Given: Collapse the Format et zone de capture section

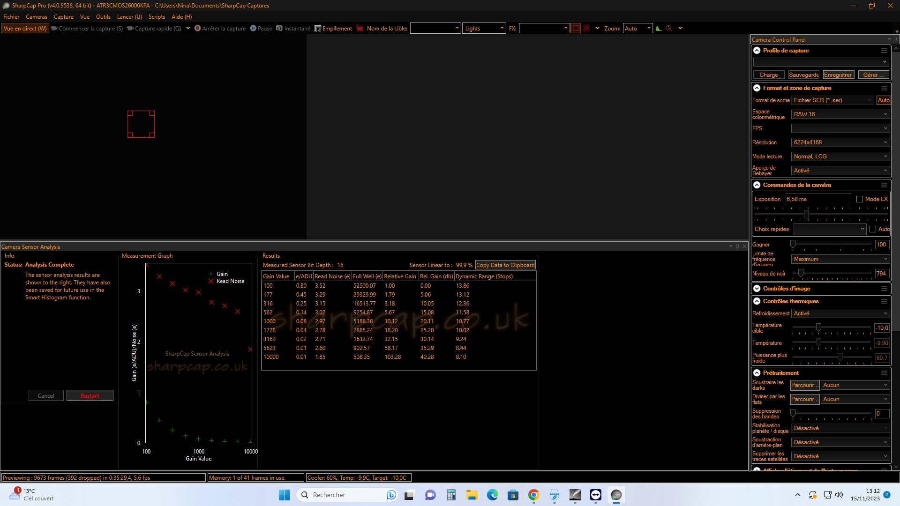Looking at the screenshot, I should coord(757,88).
